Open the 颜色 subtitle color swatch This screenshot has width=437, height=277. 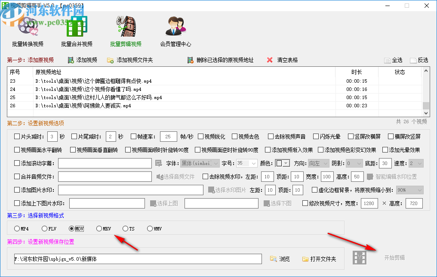coord(283,163)
